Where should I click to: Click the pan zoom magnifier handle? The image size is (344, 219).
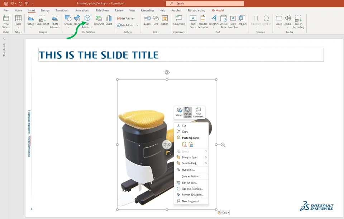click(223, 145)
